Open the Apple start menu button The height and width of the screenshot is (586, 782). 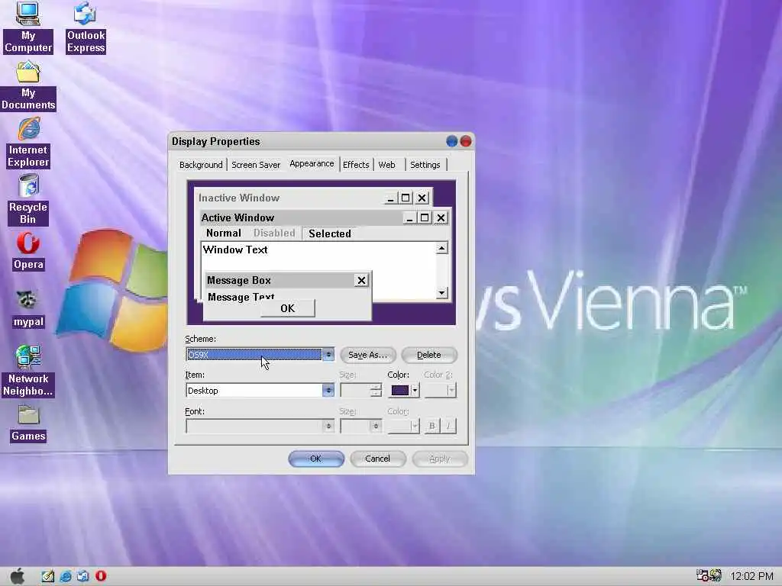pos(18,576)
